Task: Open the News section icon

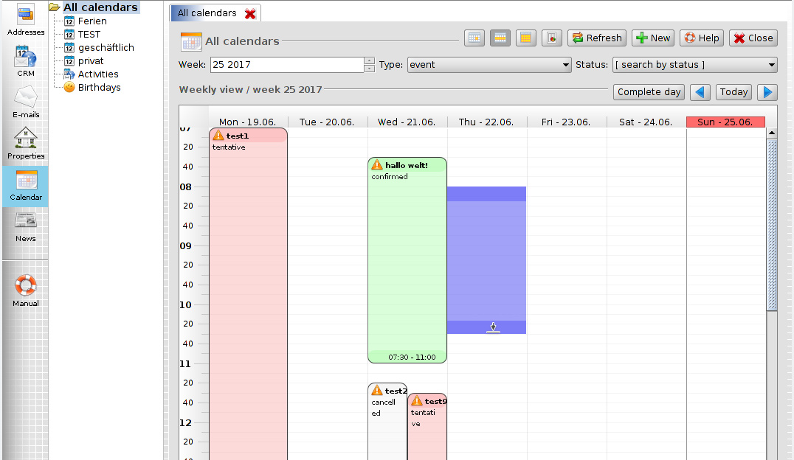Action: point(25,226)
